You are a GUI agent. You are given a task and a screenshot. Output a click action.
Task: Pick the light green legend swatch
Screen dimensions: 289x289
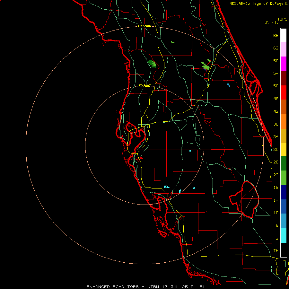click(284, 178)
